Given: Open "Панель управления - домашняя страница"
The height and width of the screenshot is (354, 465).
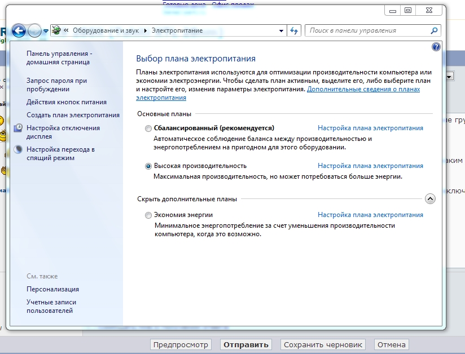Looking at the screenshot, I should [59, 57].
